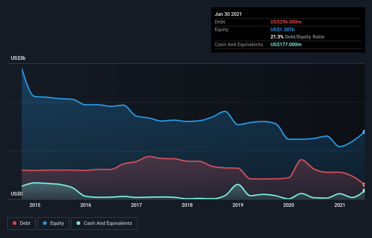Click the US$0 y-axis label

[17, 194]
